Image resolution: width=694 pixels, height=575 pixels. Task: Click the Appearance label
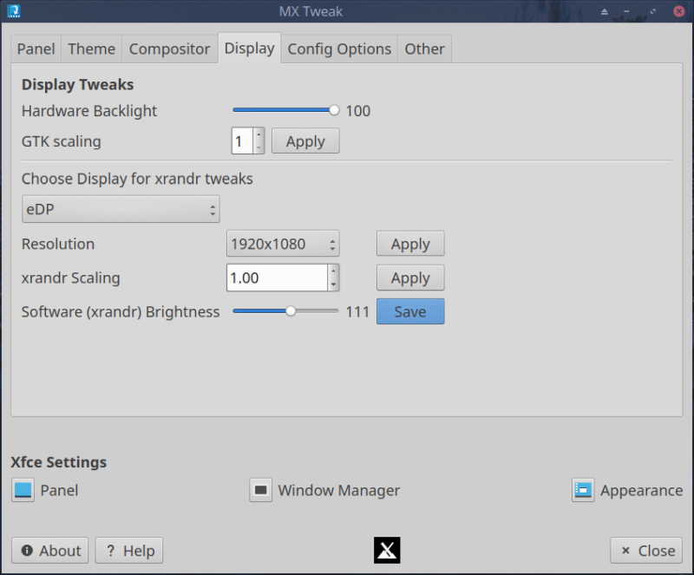tap(641, 491)
